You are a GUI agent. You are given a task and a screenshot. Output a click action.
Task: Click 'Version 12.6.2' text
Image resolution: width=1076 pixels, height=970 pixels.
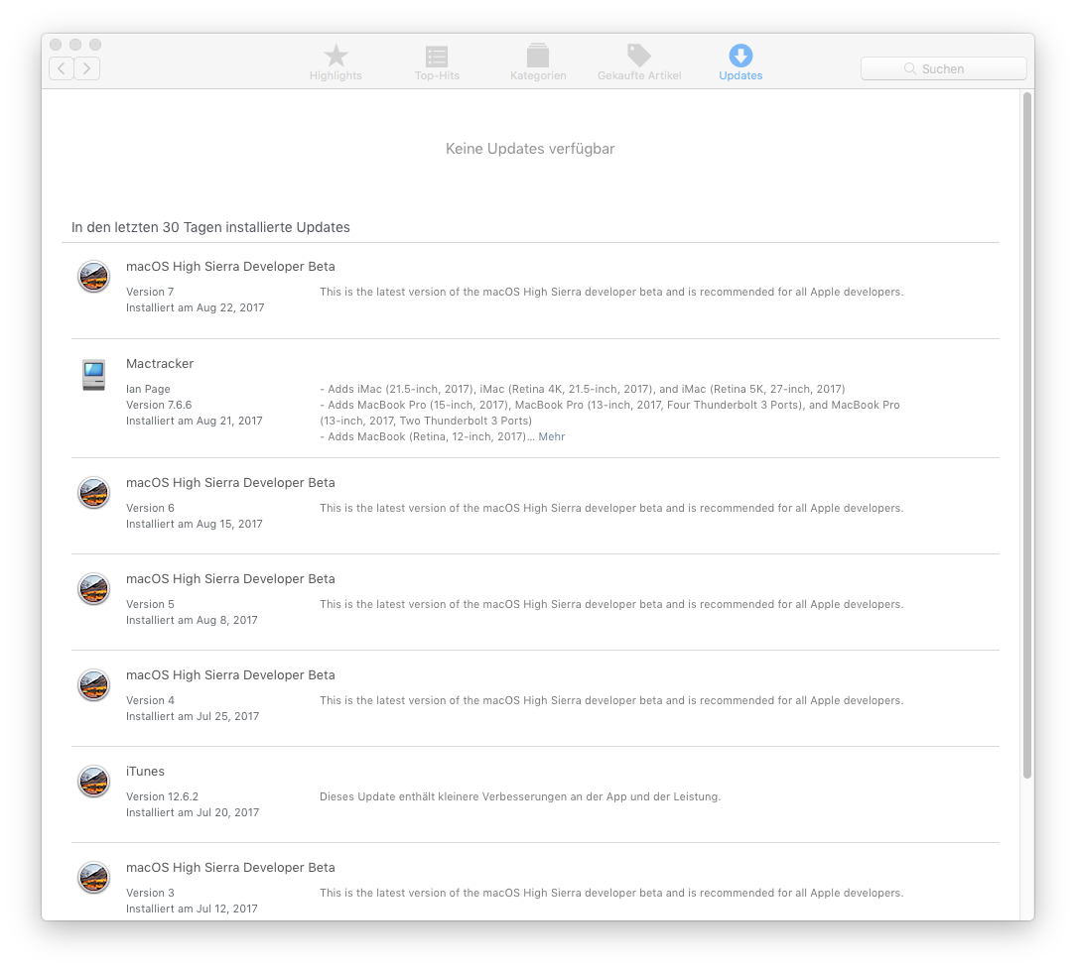click(x=162, y=796)
